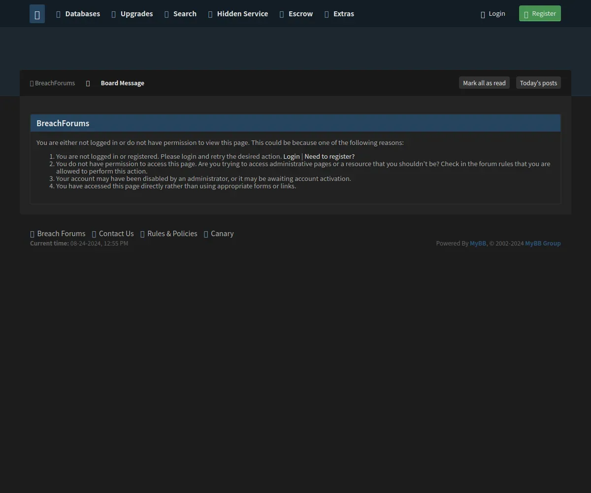Viewport: 591px width, 493px height.
Task: Click the icon beside Hidden Service
Action: pos(210,14)
